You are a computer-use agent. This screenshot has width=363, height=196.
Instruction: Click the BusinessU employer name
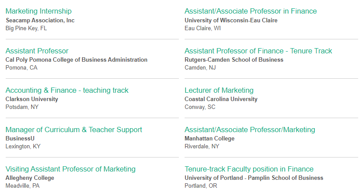pyautogui.click(x=20, y=138)
